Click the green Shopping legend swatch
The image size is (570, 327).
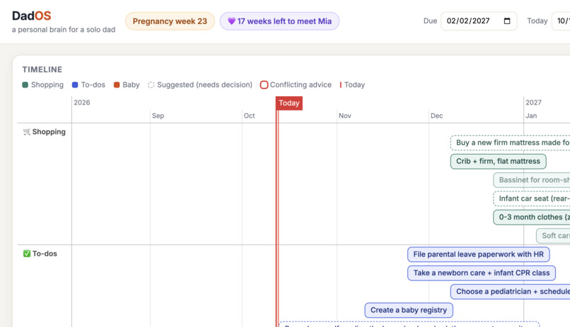[x=25, y=85]
